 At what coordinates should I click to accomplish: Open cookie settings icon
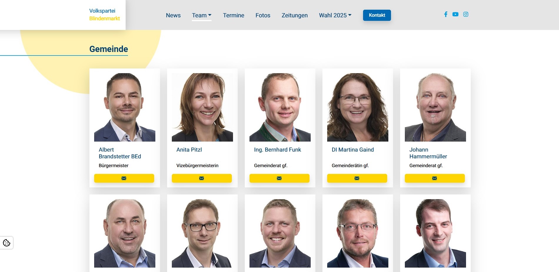(x=6, y=243)
